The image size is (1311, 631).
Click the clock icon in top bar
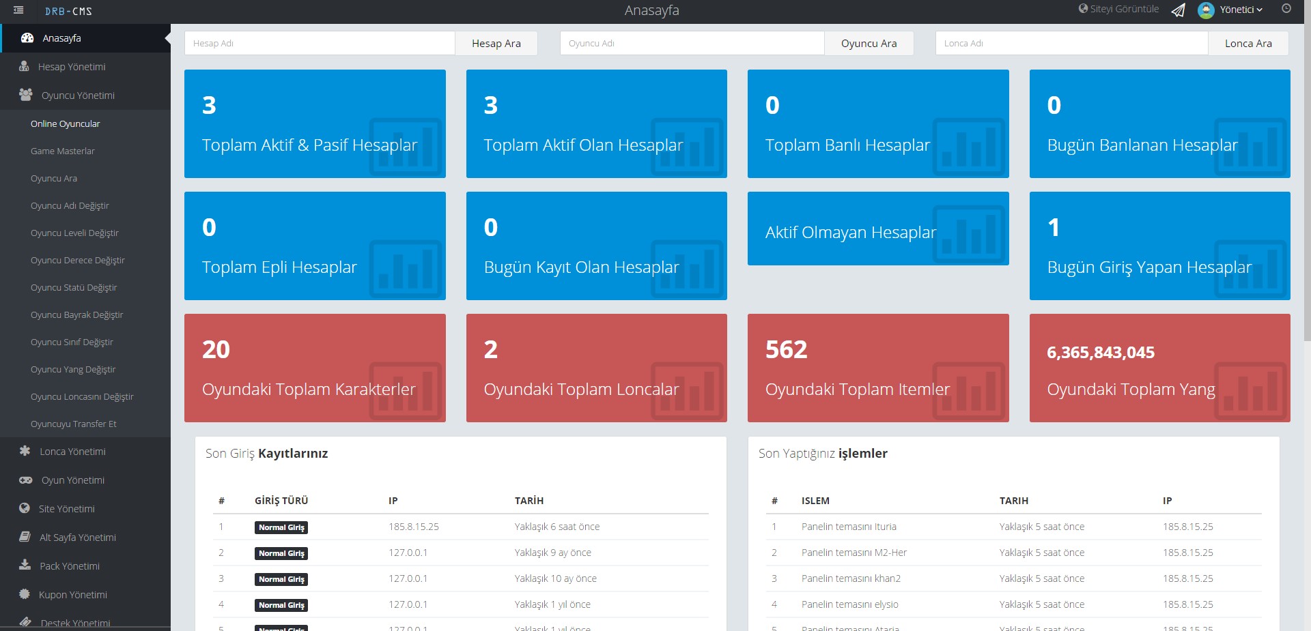coord(1286,9)
